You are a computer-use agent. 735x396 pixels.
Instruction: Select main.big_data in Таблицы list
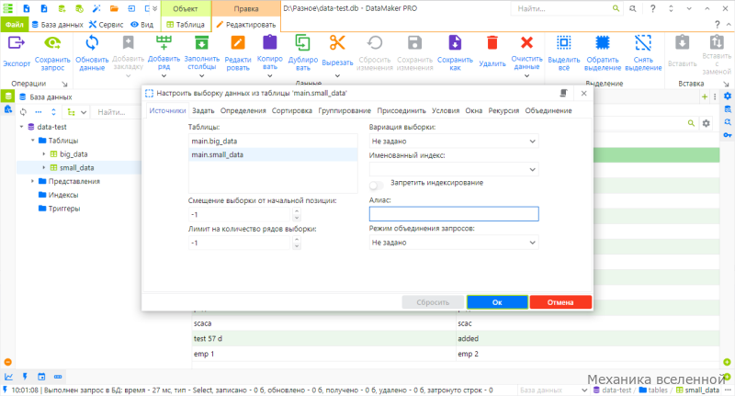coord(273,141)
